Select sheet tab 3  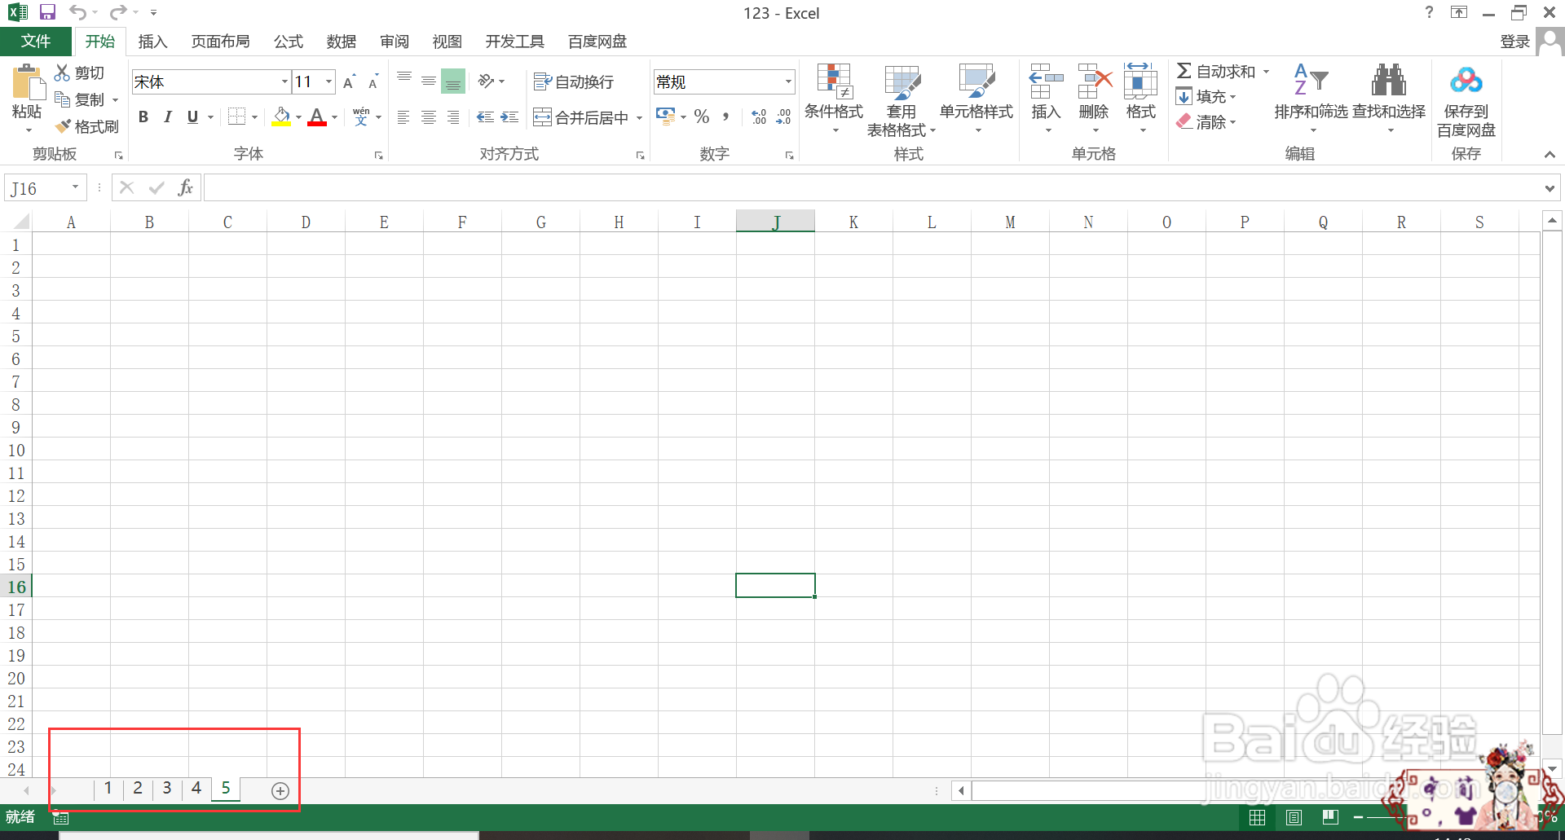pyautogui.click(x=167, y=788)
